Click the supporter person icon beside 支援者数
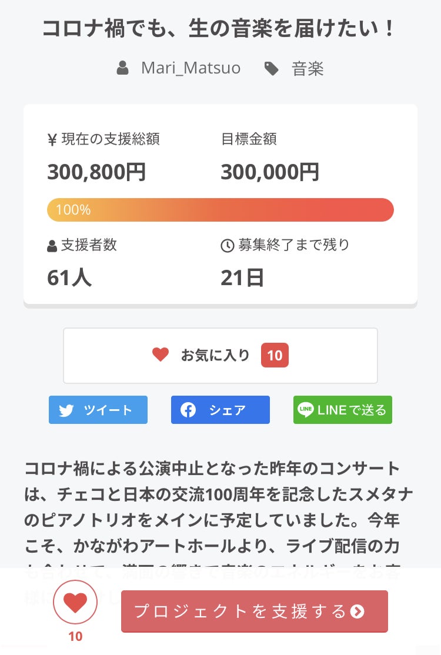This screenshot has width=441, height=655. [52, 246]
